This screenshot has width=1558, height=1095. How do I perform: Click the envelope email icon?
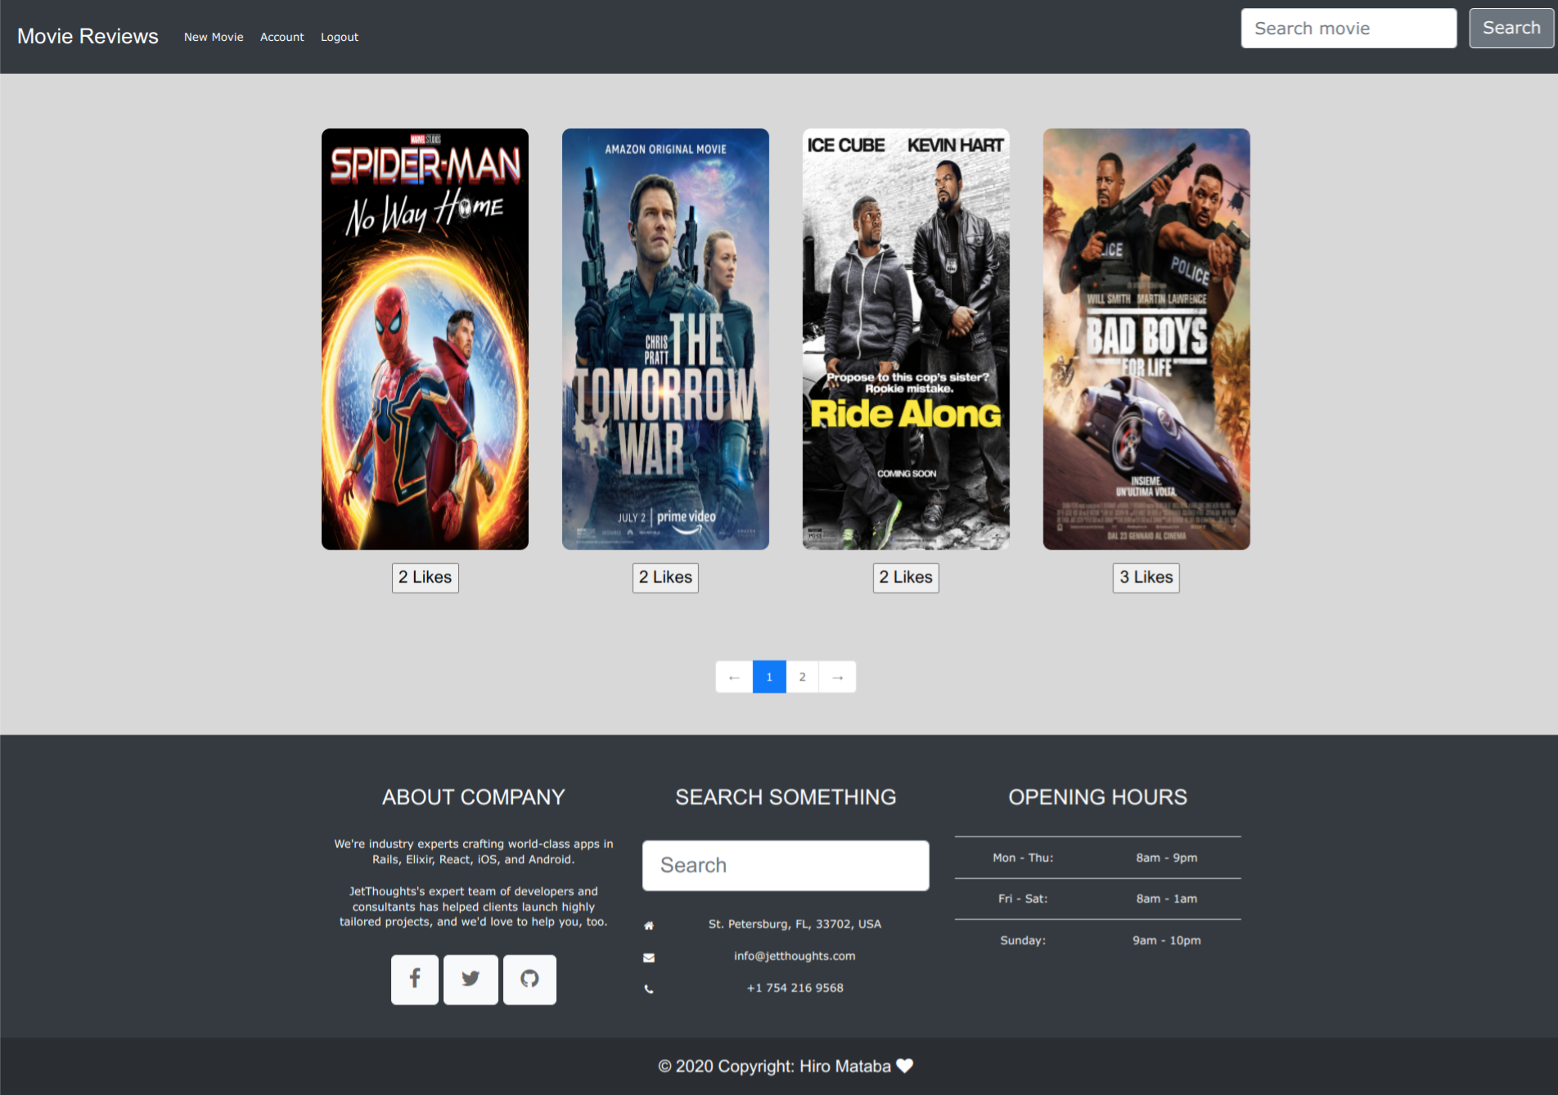[x=648, y=956]
